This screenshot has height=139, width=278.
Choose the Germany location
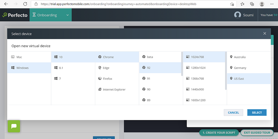pyautogui.click(x=249, y=68)
